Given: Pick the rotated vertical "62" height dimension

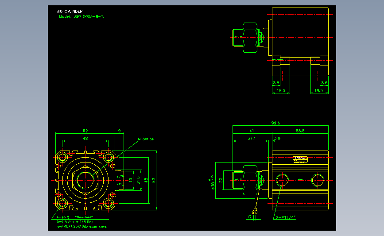Looking at the screenshot, I should coord(154,180).
